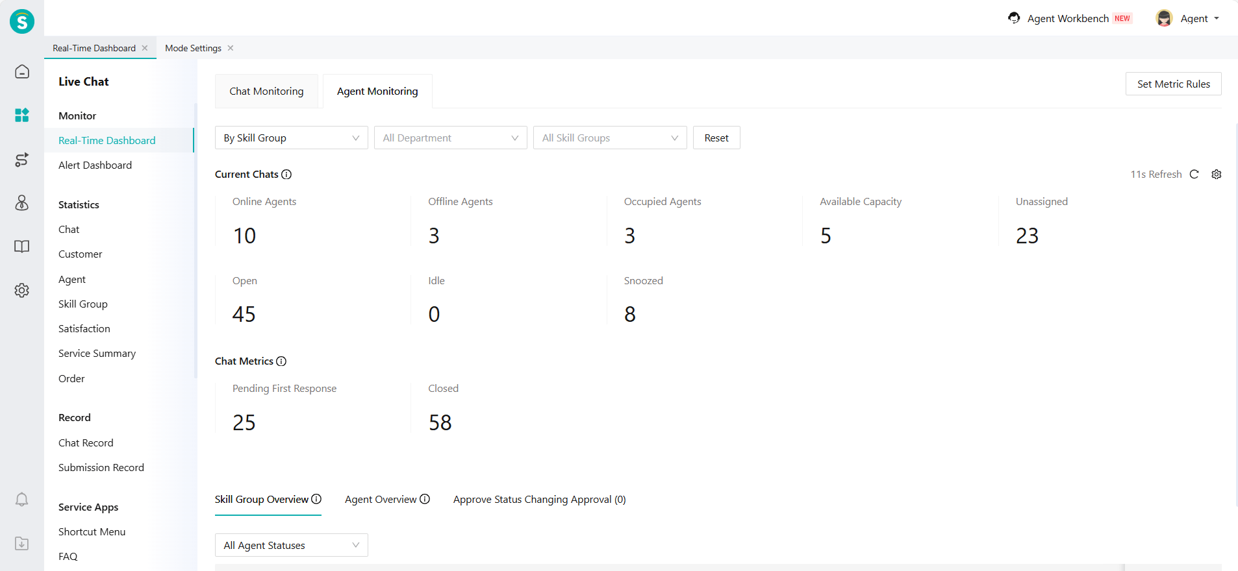Click the home icon in left sidebar
Screen dimensions: 1238x571
[22, 71]
